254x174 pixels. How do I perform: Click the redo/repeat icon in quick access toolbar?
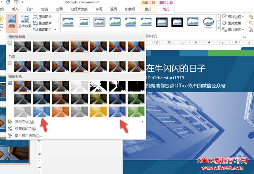coord(8,2)
